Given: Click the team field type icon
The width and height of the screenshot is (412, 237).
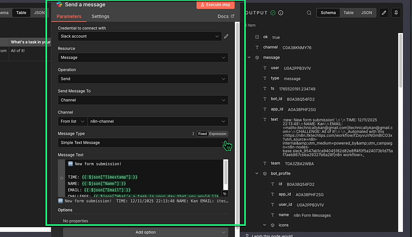Looking at the screenshot, I should [265, 163].
